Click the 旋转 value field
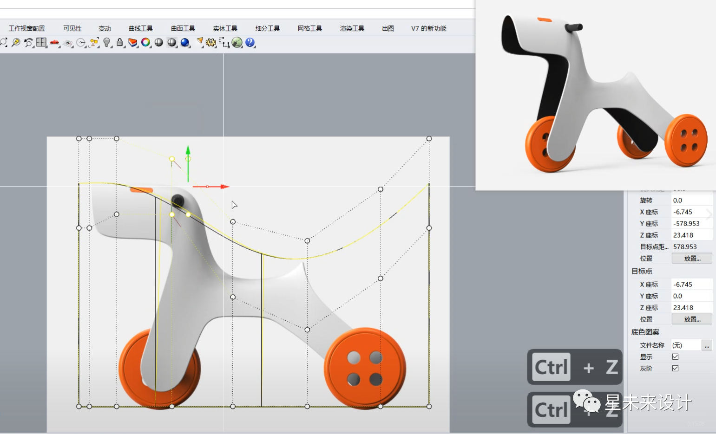 pyautogui.click(x=692, y=201)
